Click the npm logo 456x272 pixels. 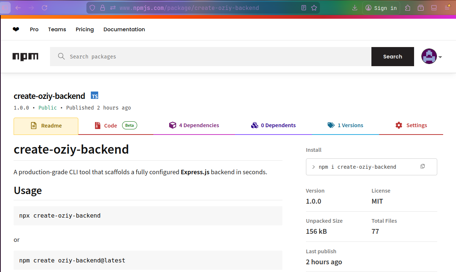click(x=25, y=56)
